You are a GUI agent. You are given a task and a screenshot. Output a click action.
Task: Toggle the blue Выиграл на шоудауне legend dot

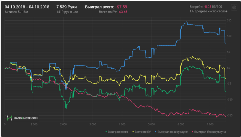[x=156, y=132]
